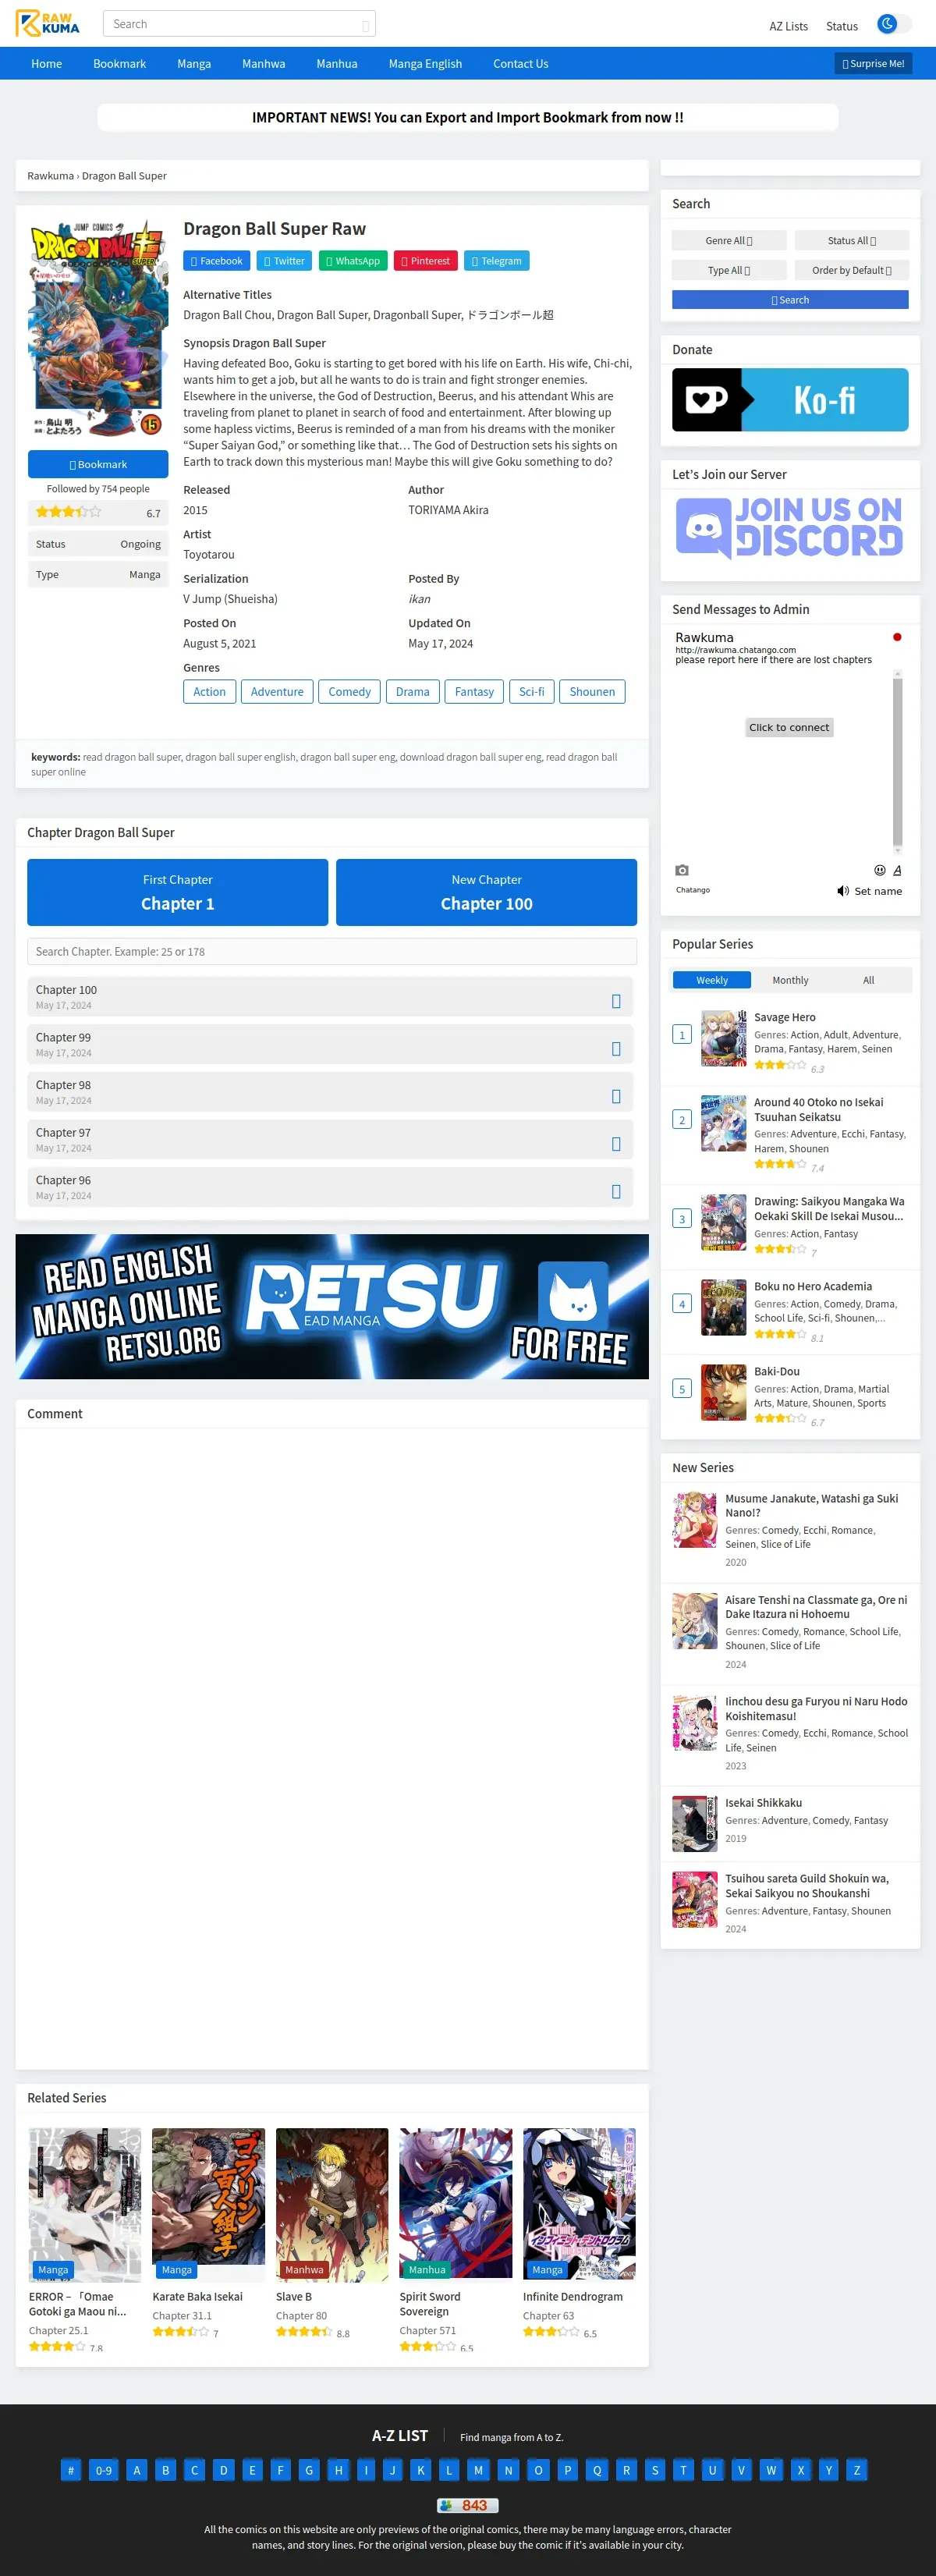This screenshot has height=2576, width=936.
Task: Open Manhua in navigation bar
Action: click(337, 64)
